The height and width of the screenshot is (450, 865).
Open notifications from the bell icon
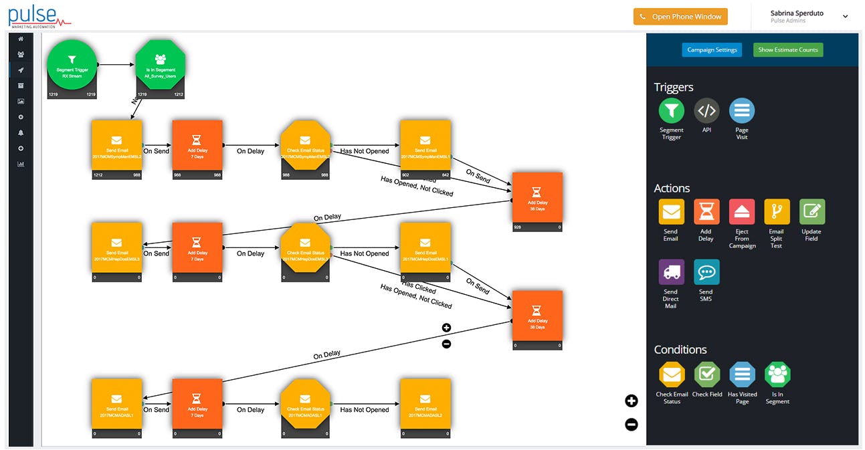[20, 132]
